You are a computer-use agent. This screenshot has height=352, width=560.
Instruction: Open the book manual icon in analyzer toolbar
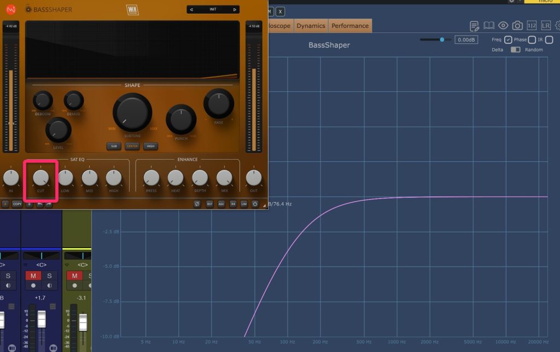(489, 26)
